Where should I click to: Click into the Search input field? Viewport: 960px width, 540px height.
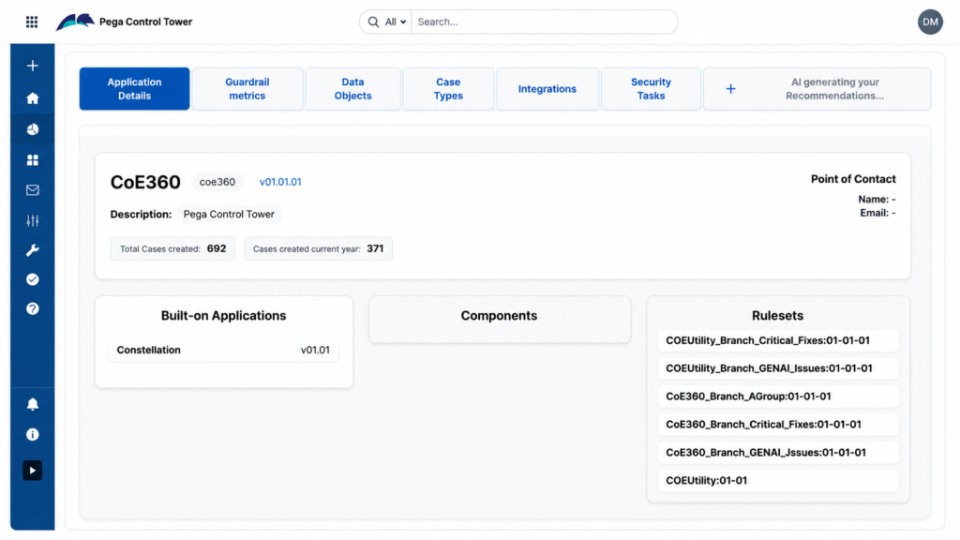545,22
